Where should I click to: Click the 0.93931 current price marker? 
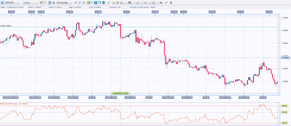click(x=285, y=58)
